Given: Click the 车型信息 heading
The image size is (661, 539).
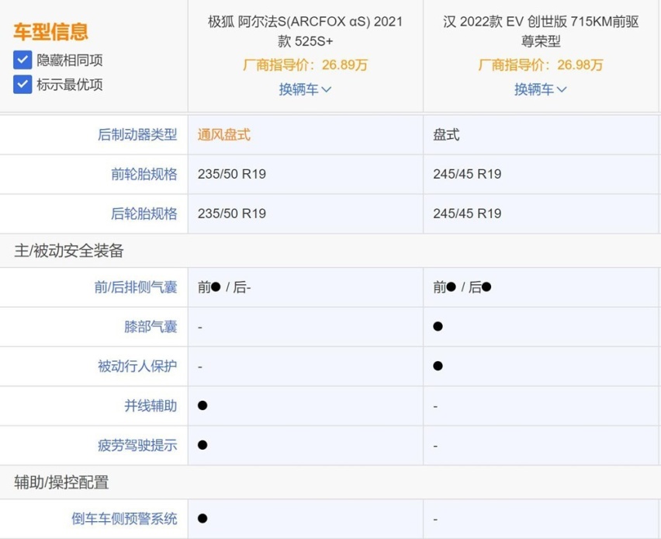Looking at the screenshot, I should (x=51, y=32).
